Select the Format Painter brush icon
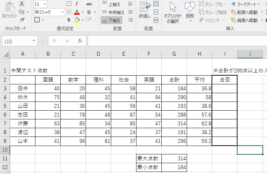 coord(22,20)
